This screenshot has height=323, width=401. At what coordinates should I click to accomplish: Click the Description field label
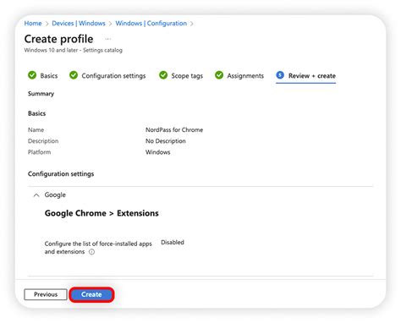click(43, 141)
